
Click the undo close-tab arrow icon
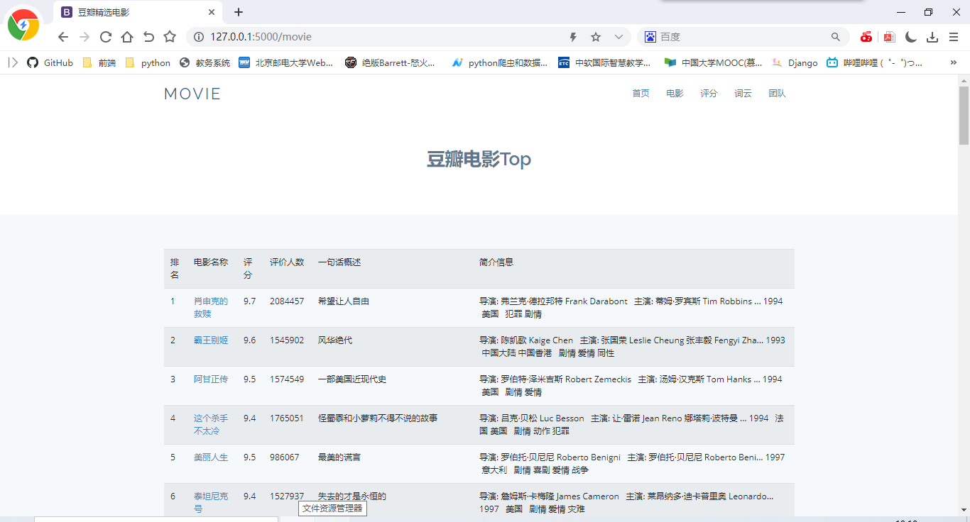tap(148, 37)
